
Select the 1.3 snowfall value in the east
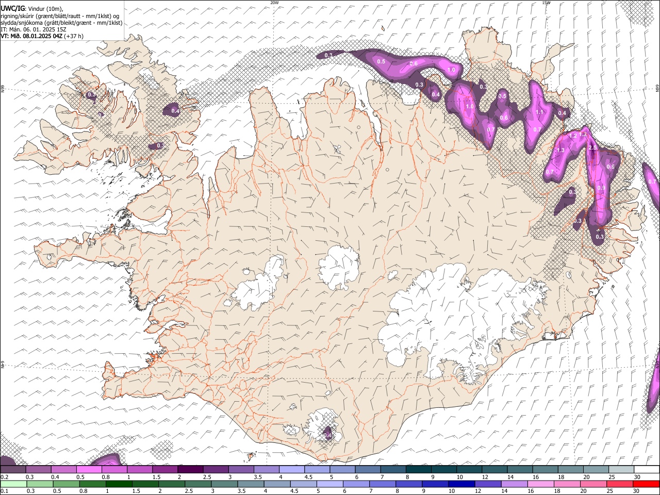561,150
